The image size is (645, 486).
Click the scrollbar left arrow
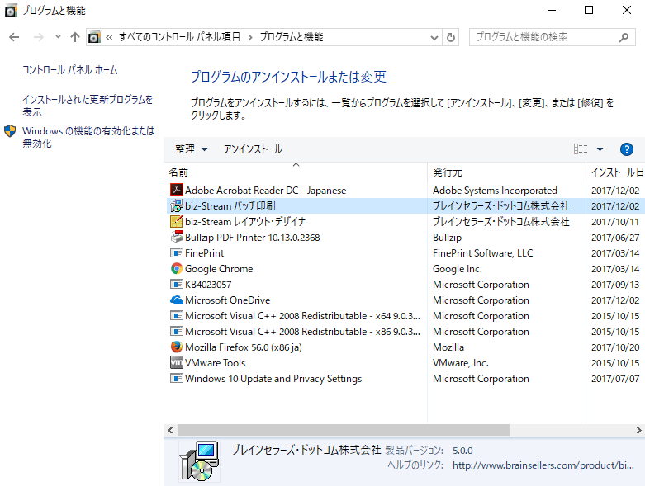pyautogui.click(x=170, y=430)
